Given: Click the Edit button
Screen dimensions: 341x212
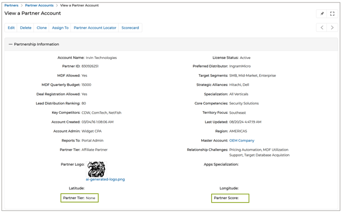Looking at the screenshot, I should (x=11, y=28).
